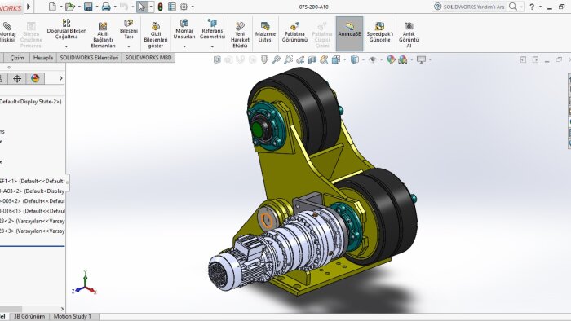Click feature tree horizontal scrollbar right arrow
The height and width of the screenshot is (321, 571).
click(x=62, y=309)
